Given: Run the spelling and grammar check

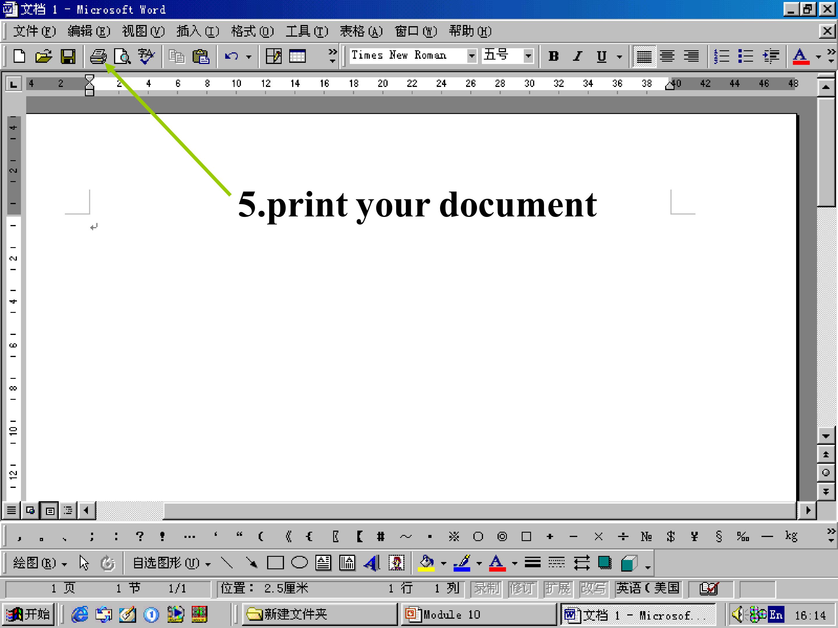Looking at the screenshot, I should tap(146, 57).
